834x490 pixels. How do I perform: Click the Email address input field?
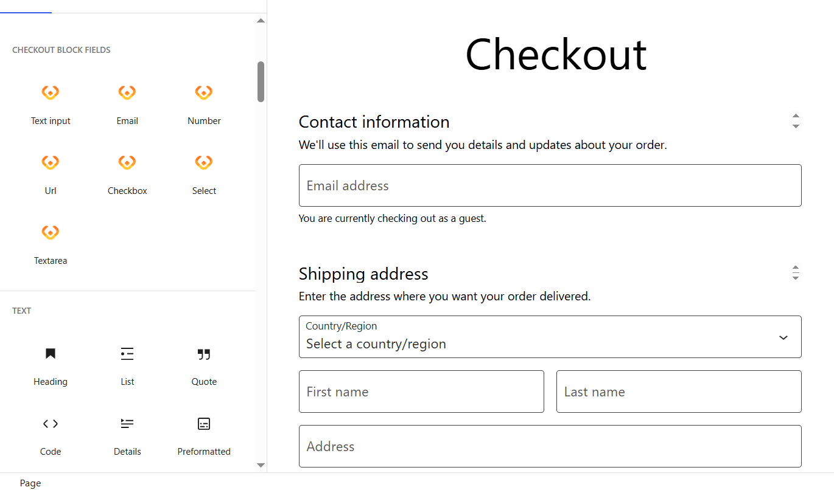click(550, 185)
